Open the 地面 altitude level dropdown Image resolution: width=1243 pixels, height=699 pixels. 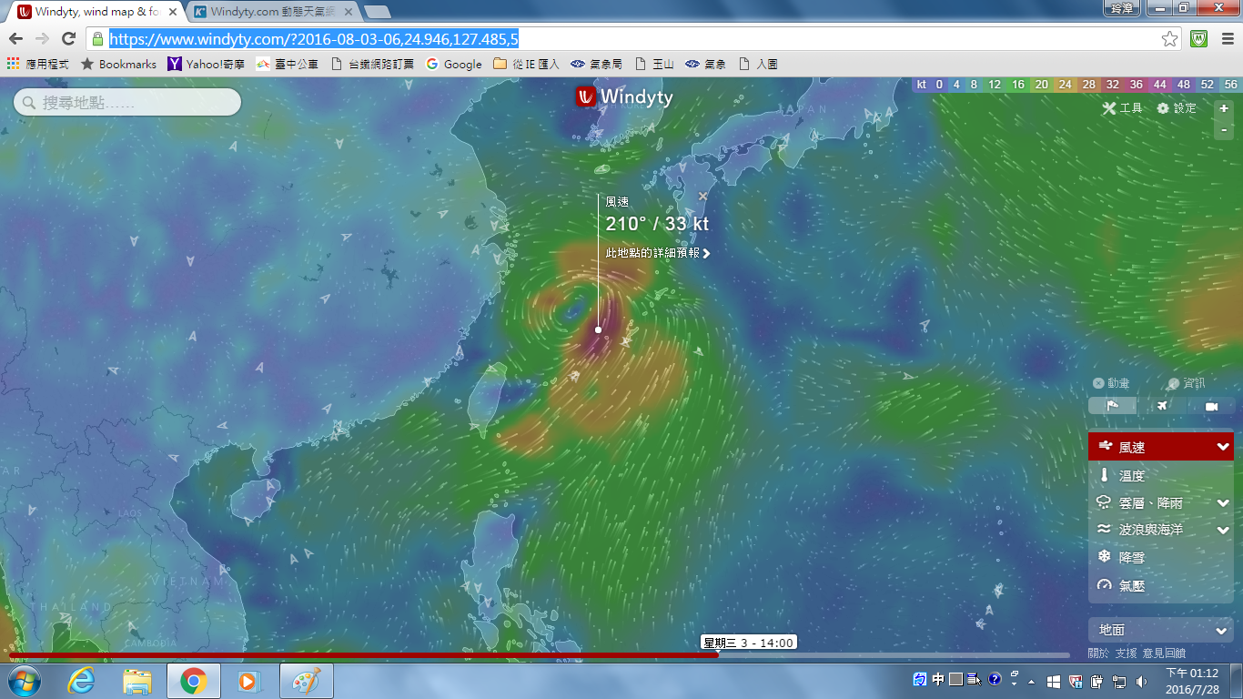point(1160,630)
